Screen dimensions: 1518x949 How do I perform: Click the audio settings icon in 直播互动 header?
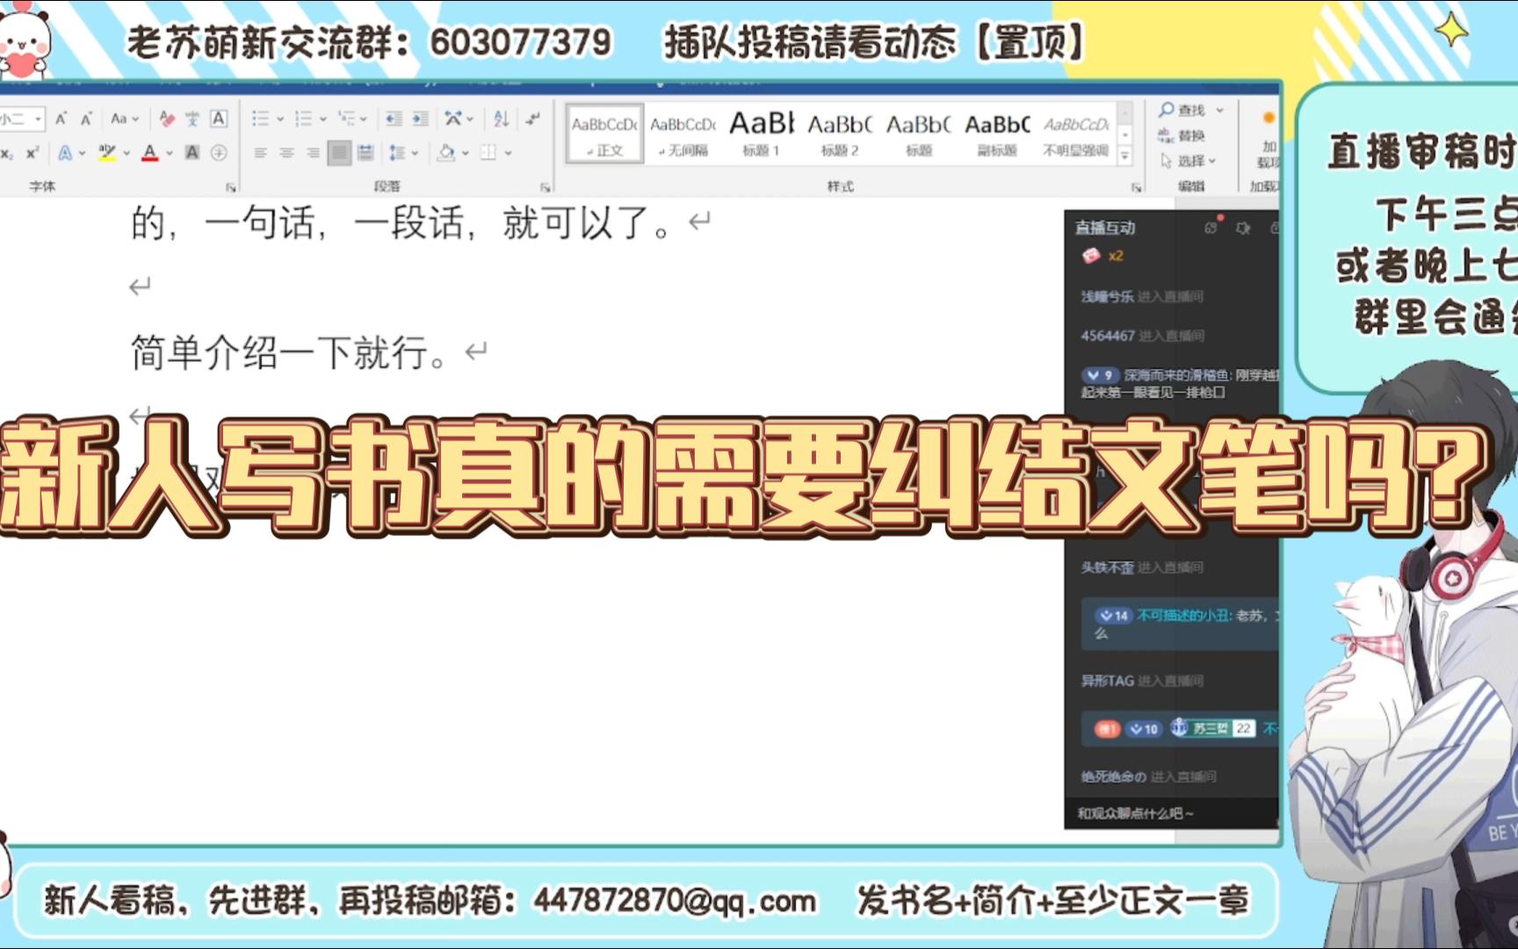pyautogui.click(x=1243, y=228)
